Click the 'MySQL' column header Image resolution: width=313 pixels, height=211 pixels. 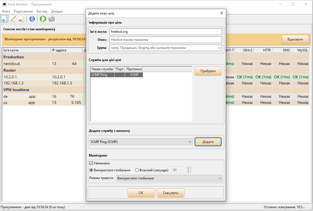tap(300, 50)
